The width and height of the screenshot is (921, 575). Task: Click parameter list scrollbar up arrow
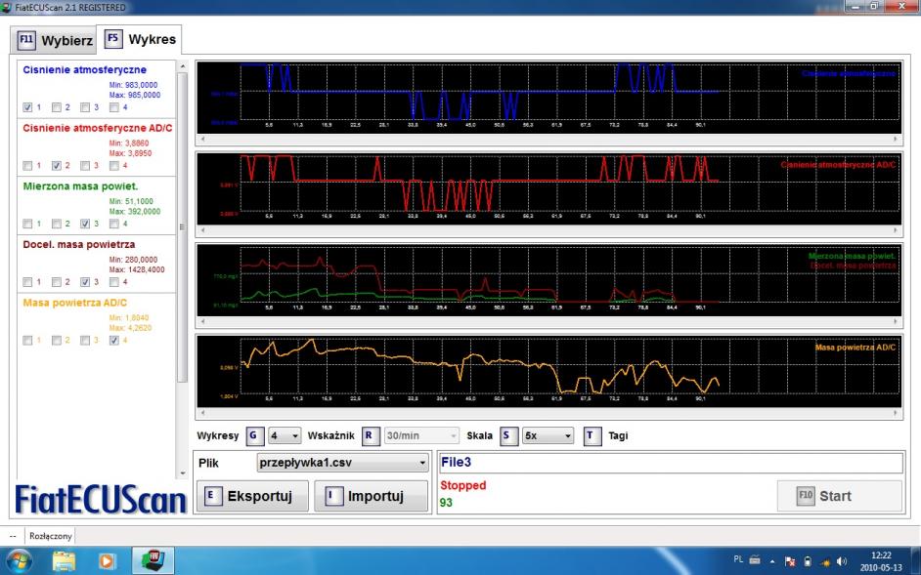point(182,66)
